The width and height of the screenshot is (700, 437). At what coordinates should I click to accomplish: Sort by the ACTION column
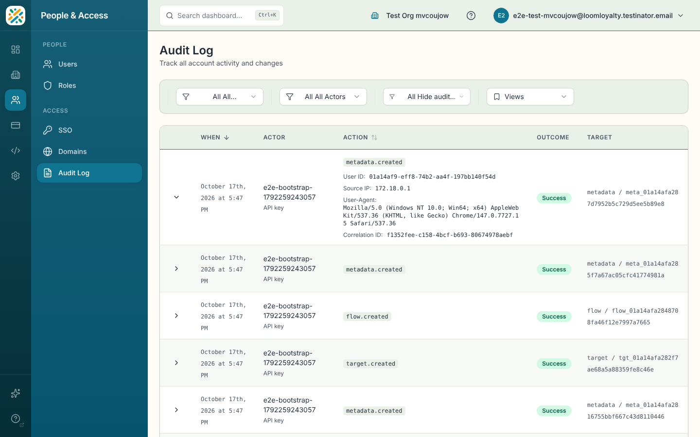tap(360, 137)
